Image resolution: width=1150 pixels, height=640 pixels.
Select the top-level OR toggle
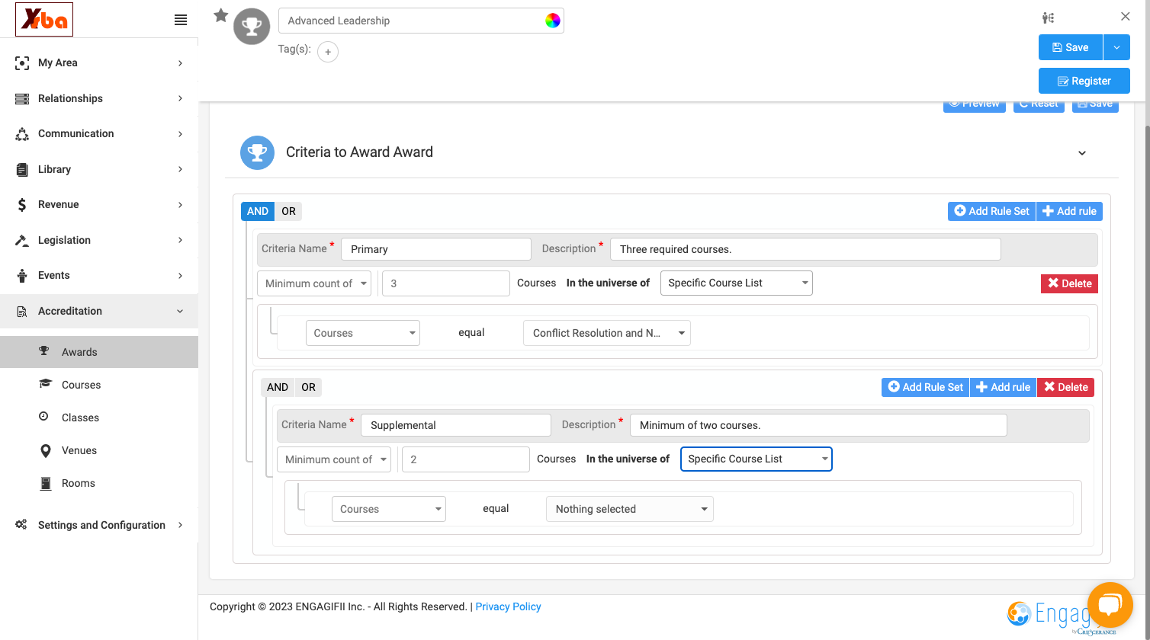288,211
